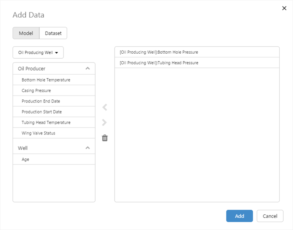Select added Bottom Hole Pressure entry
The height and width of the screenshot is (230, 293).
(159, 52)
